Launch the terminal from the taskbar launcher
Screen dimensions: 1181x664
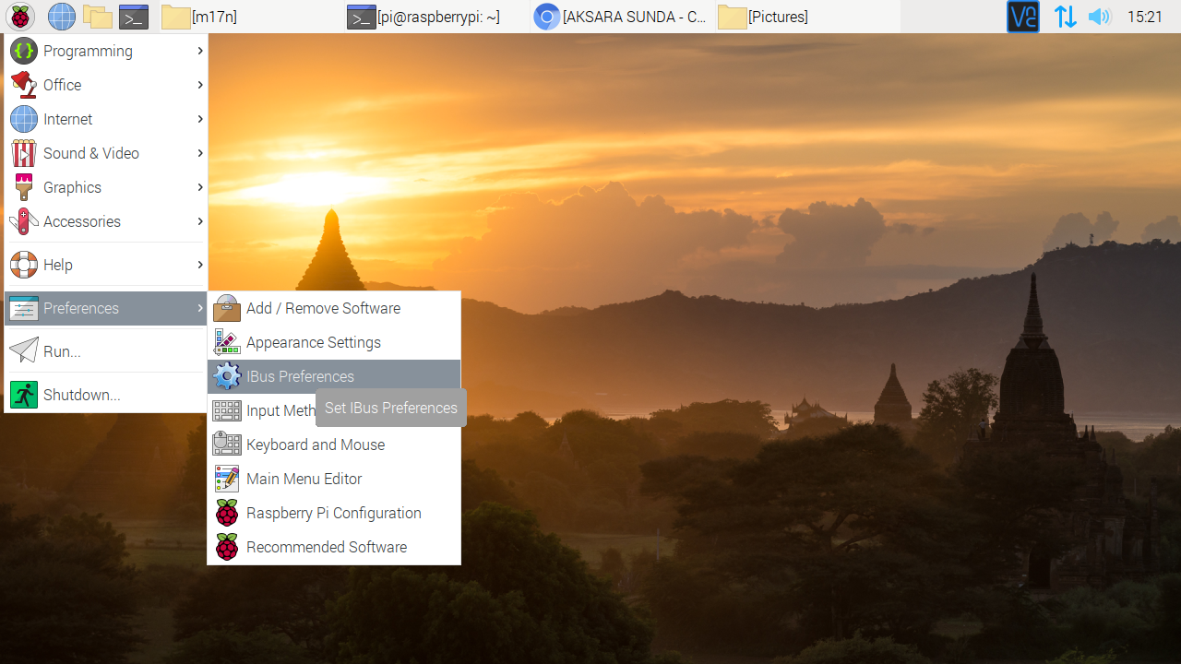point(134,17)
